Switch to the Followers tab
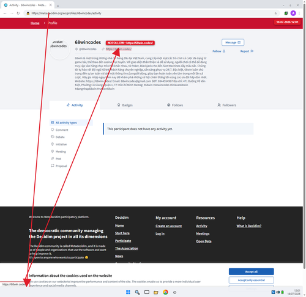 [226, 105]
